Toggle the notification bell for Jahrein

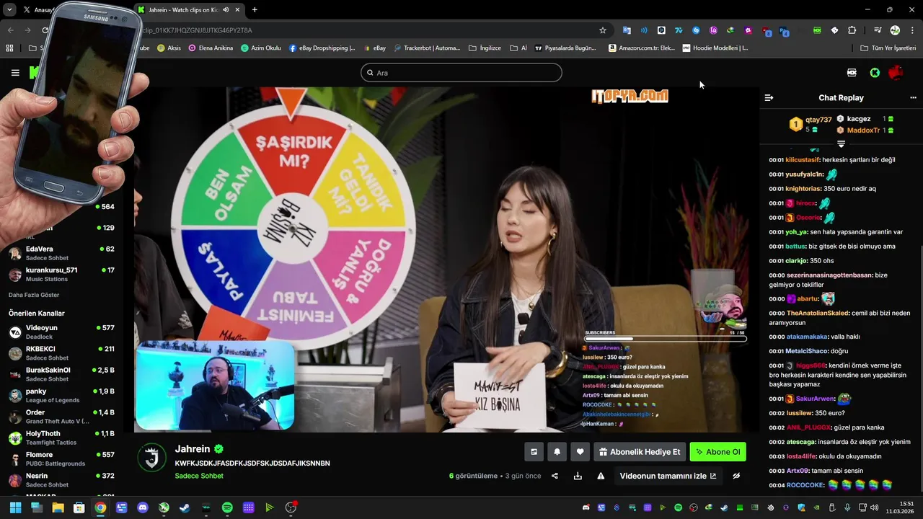[557, 452]
